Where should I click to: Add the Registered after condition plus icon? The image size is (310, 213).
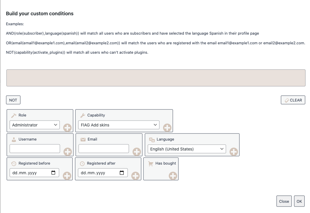pyautogui.click(x=135, y=176)
